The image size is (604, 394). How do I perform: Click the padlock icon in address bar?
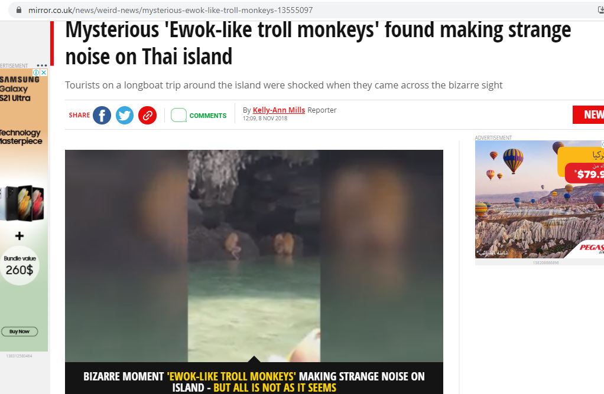pos(19,10)
